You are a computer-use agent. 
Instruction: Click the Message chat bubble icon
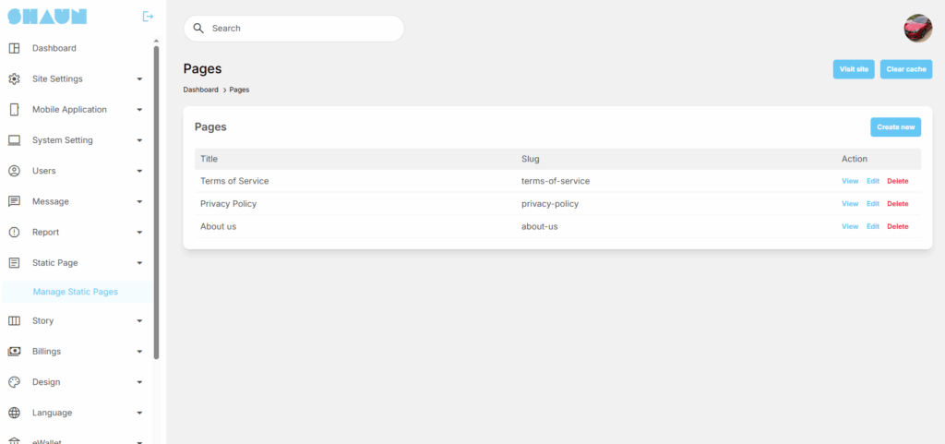[x=14, y=201]
